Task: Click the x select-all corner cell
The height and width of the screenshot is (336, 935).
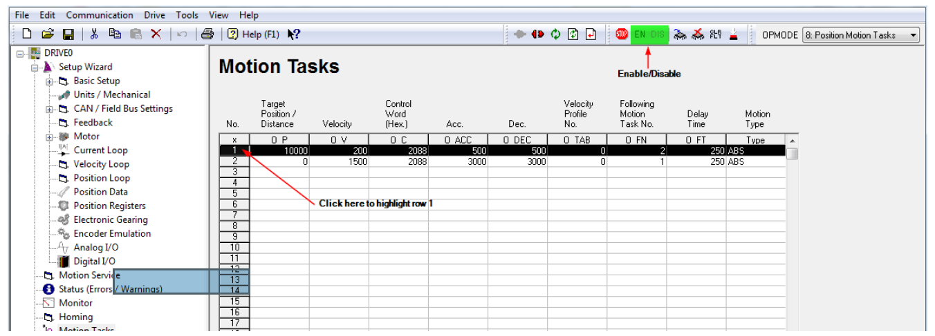Action: pos(234,140)
